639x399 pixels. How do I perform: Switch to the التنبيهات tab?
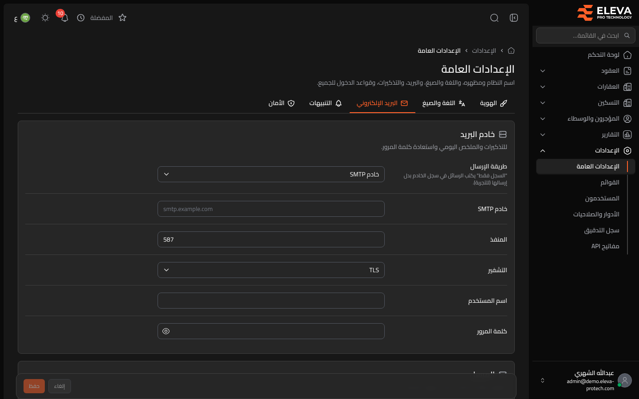click(326, 103)
